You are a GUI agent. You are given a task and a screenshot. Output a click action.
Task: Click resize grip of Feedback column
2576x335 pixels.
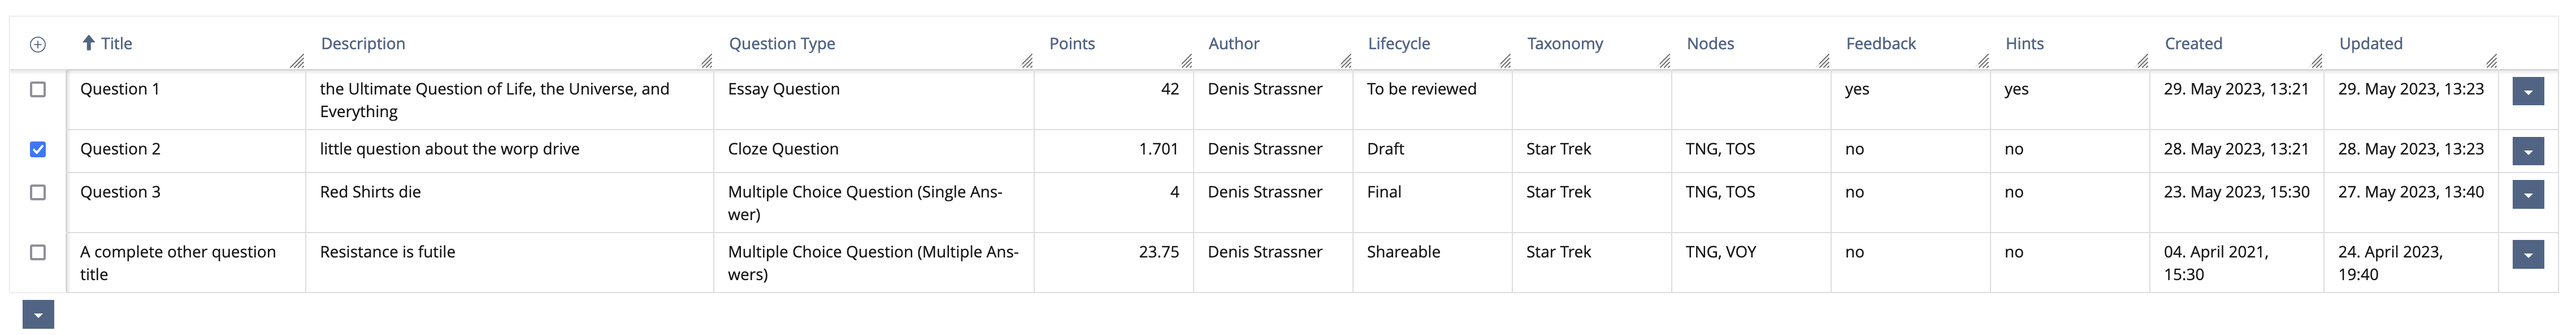point(1983,61)
